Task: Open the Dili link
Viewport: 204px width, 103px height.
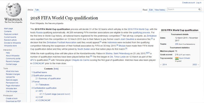Action: (111, 57)
